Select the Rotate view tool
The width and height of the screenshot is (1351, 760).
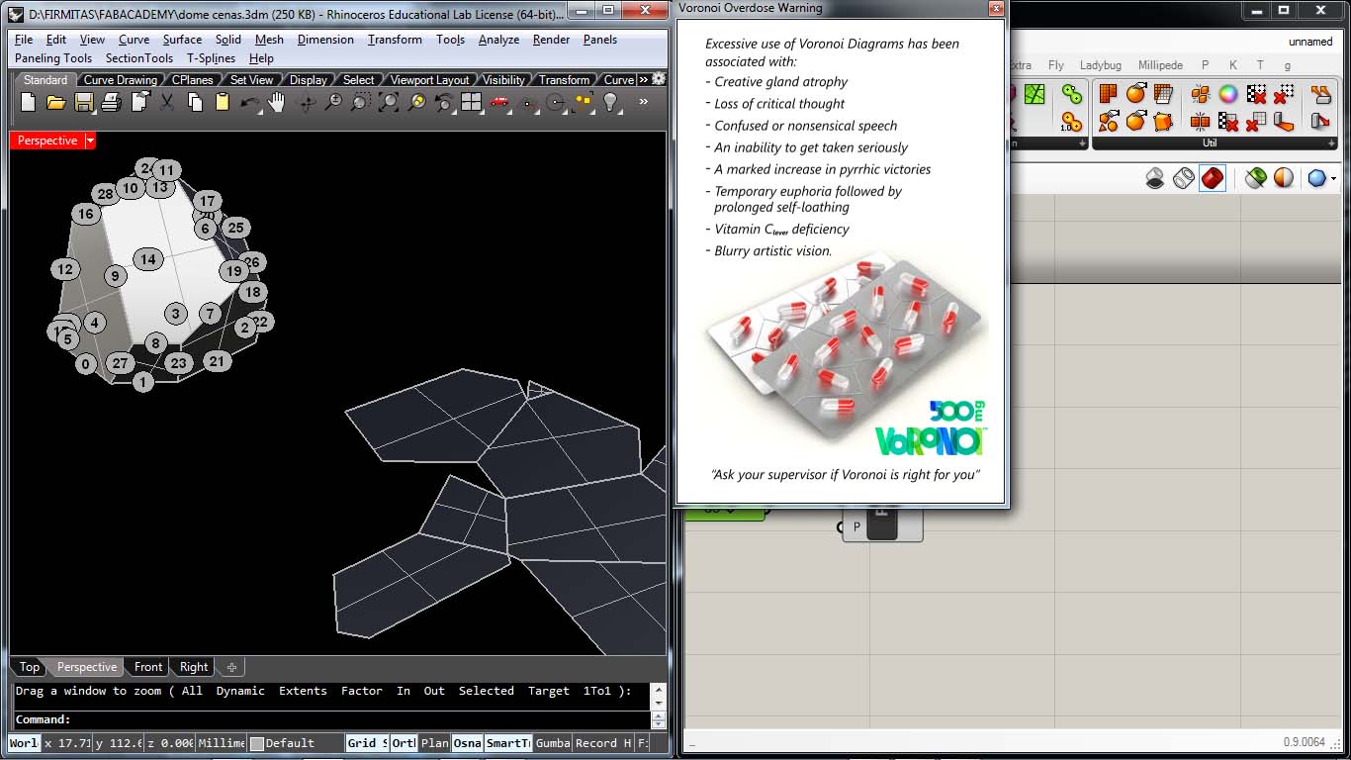305,102
